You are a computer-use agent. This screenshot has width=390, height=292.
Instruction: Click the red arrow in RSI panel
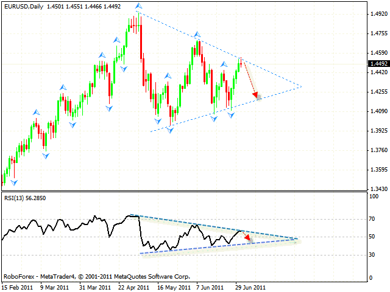click(247, 237)
